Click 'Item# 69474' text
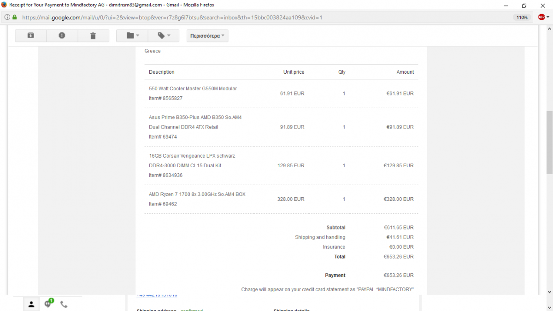553x311 pixels. tap(163, 137)
